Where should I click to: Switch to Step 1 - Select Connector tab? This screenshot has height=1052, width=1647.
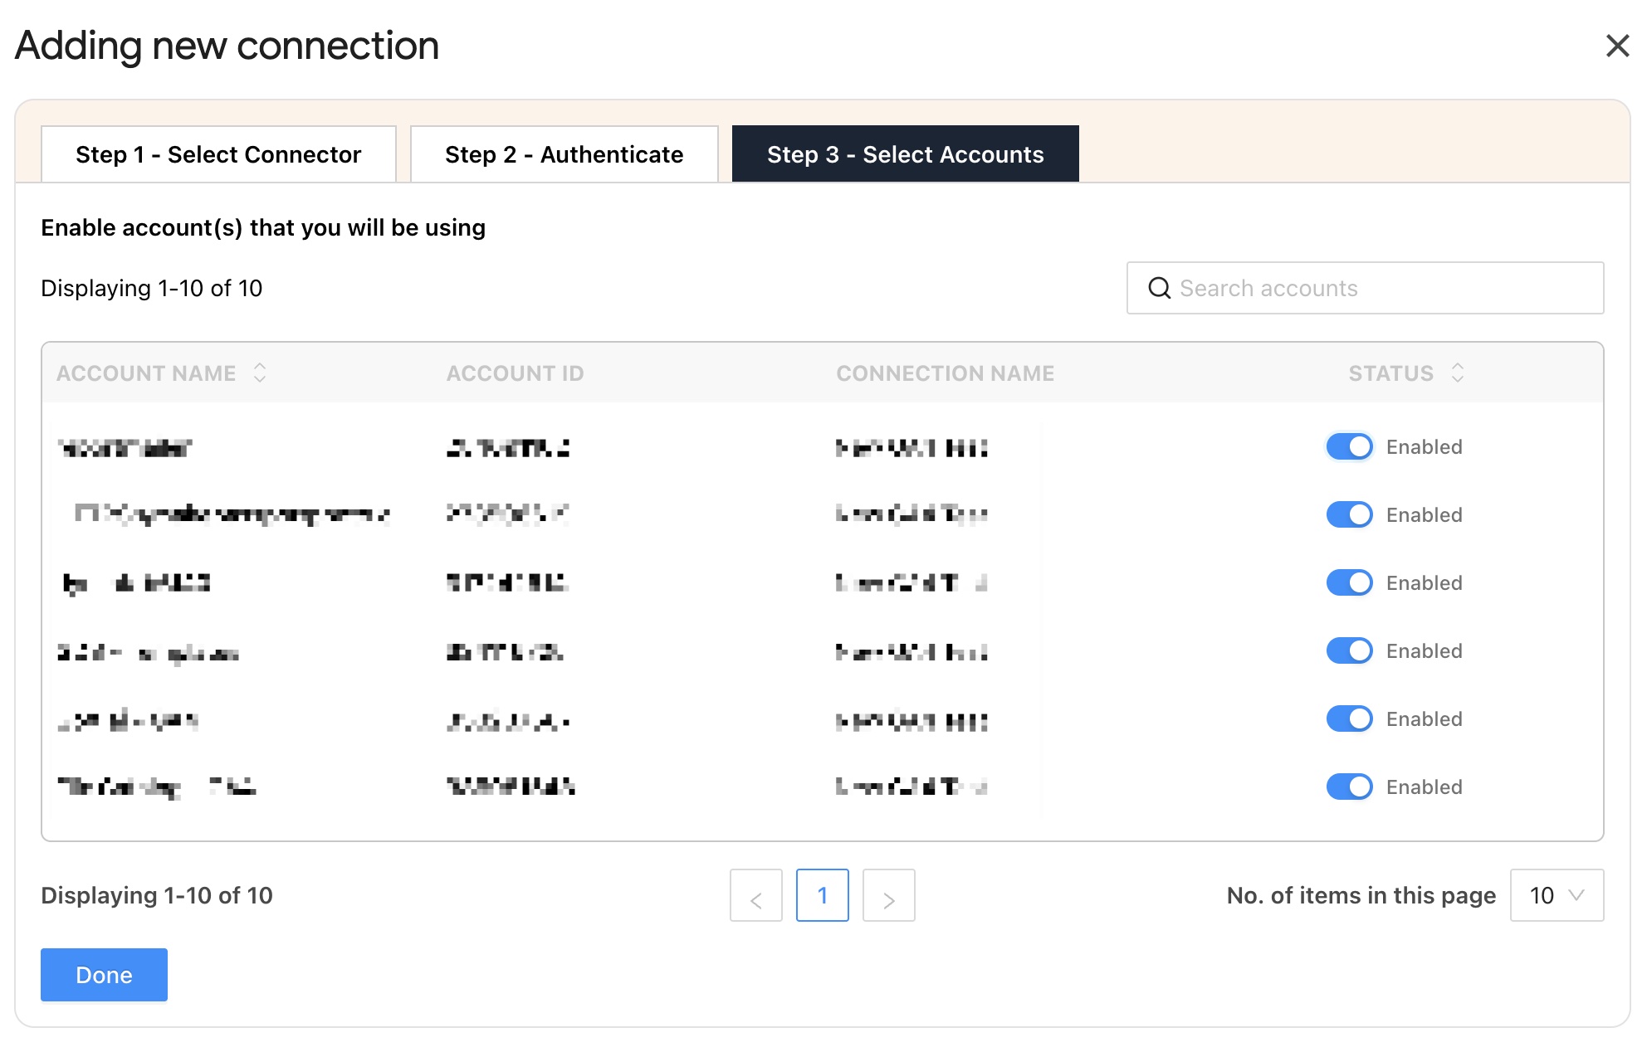click(218, 154)
